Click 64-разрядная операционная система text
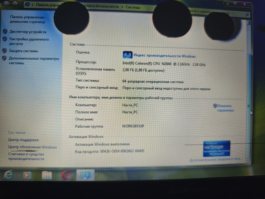The width and height of the screenshot is (265, 199). tap(153, 82)
